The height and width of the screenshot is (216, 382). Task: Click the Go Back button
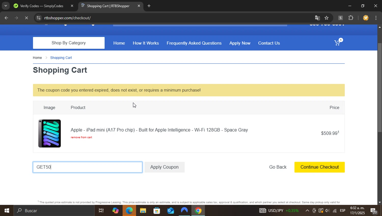tap(278, 167)
